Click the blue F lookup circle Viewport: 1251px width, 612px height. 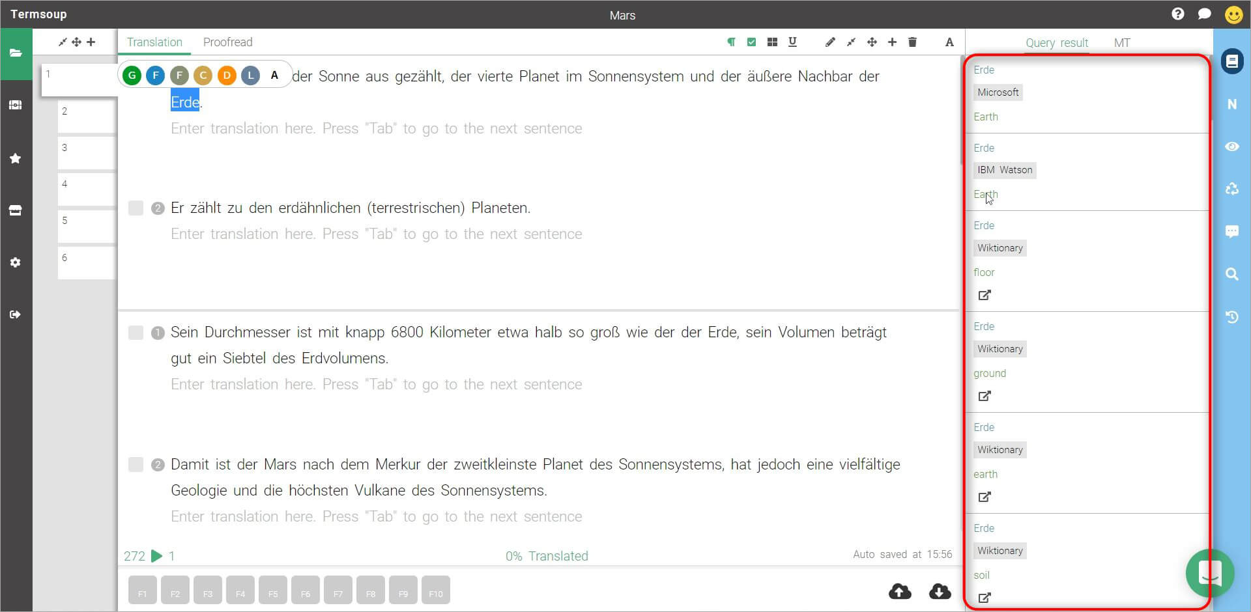pyautogui.click(x=155, y=76)
